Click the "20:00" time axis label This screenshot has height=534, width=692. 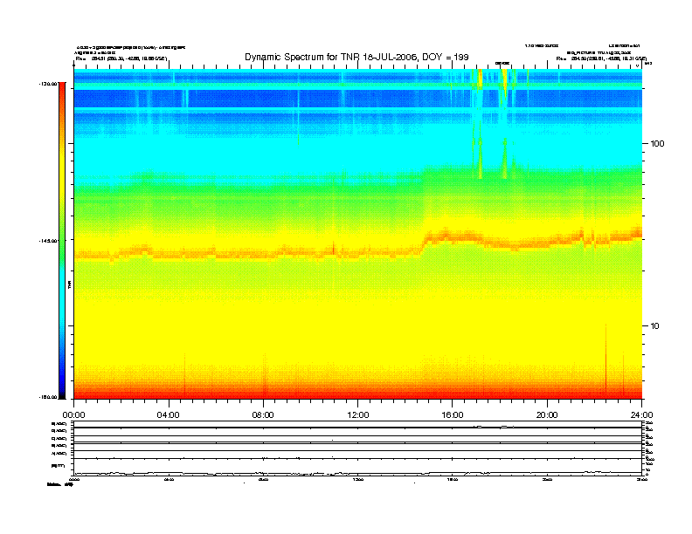[x=547, y=415]
